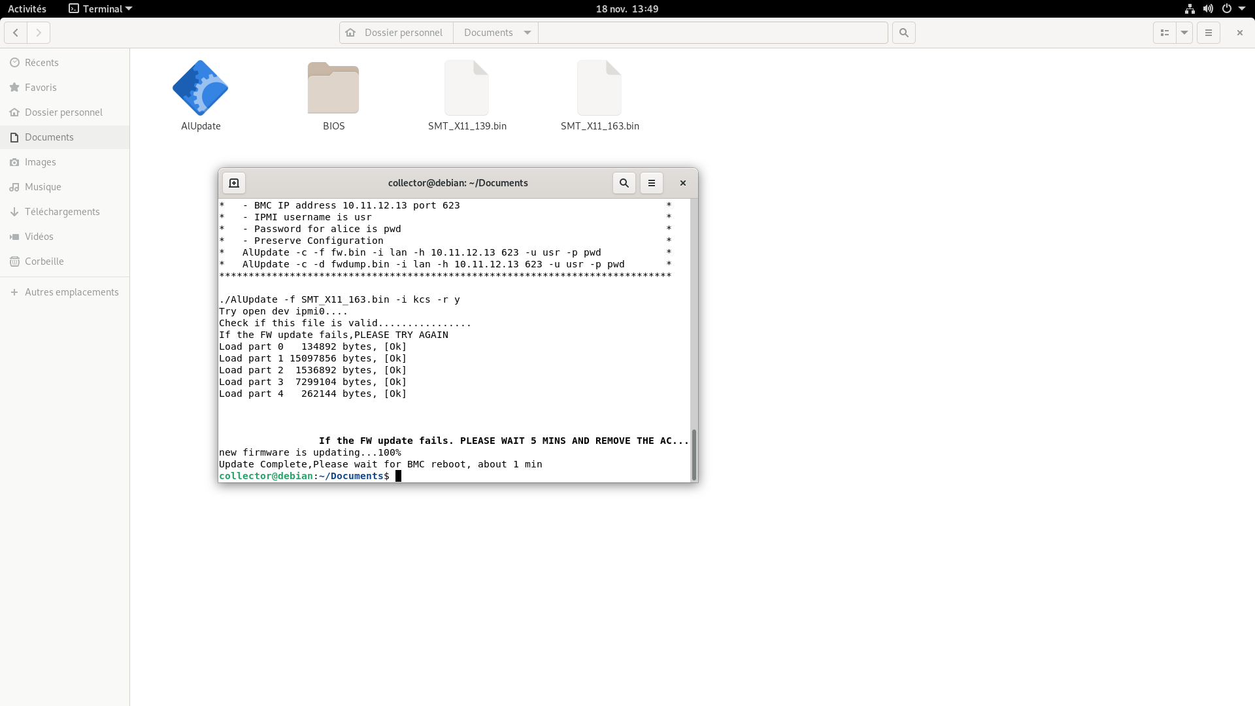Viewport: 1255px width, 706px height.
Task: Open new tab in terminal
Action: (x=234, y=183)
